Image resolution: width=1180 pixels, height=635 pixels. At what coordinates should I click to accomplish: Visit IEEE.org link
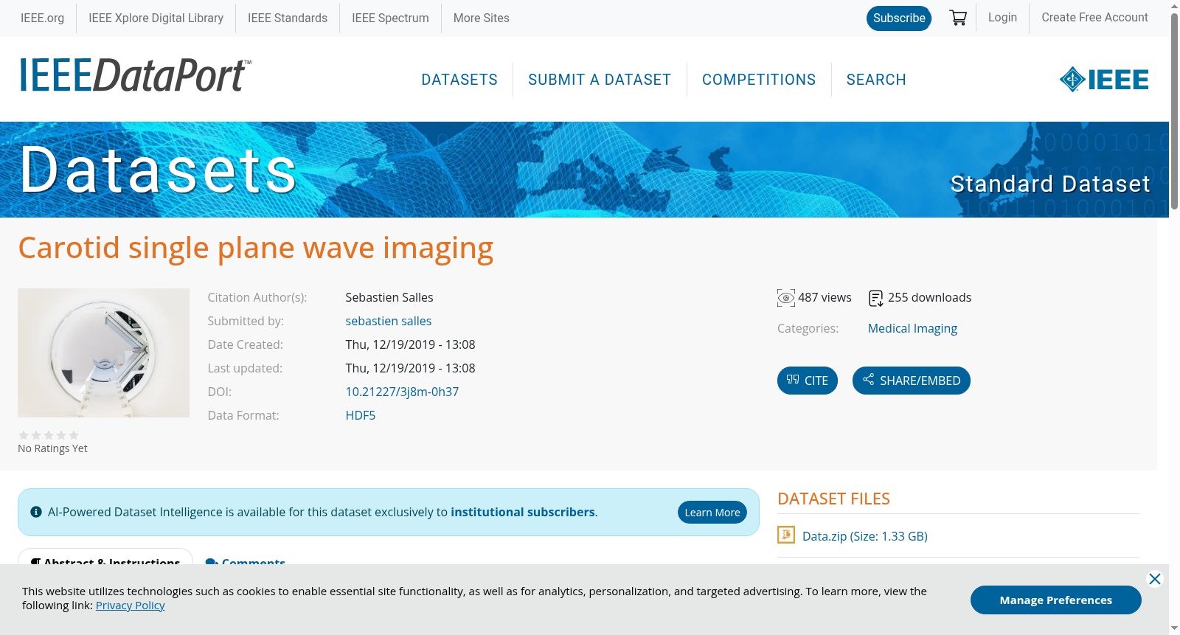[x=42, y=18]
